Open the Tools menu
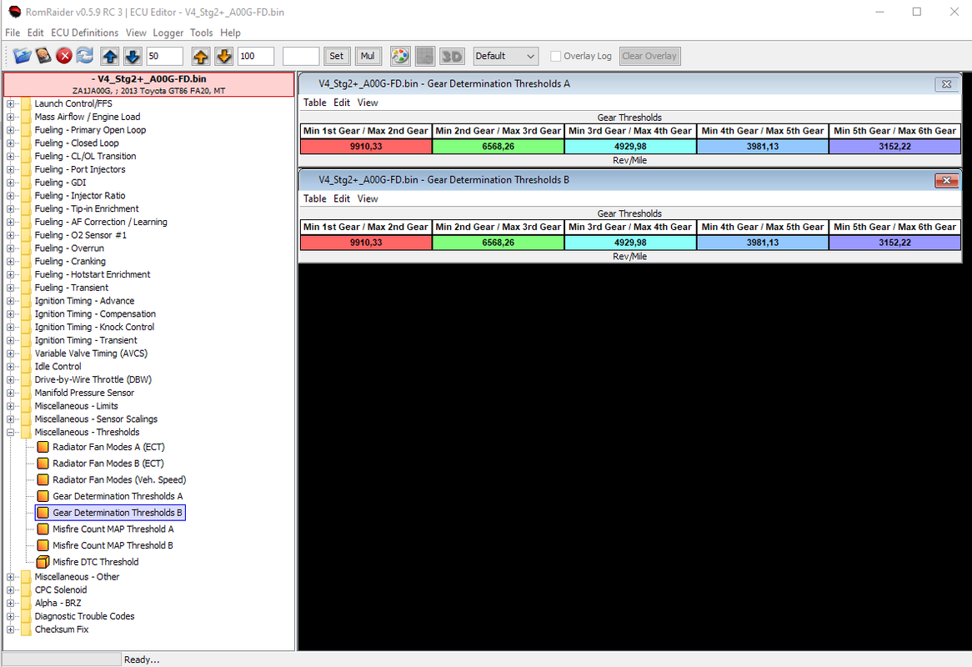The image size is (972, 667). pos(202,33)
